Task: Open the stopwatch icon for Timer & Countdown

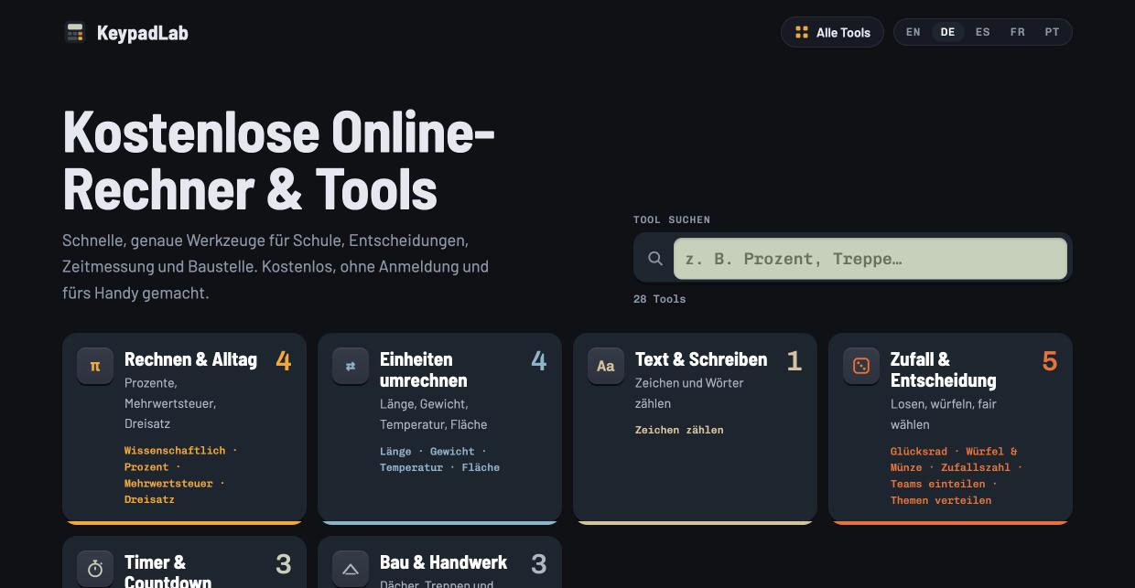Action: point(95,569)
